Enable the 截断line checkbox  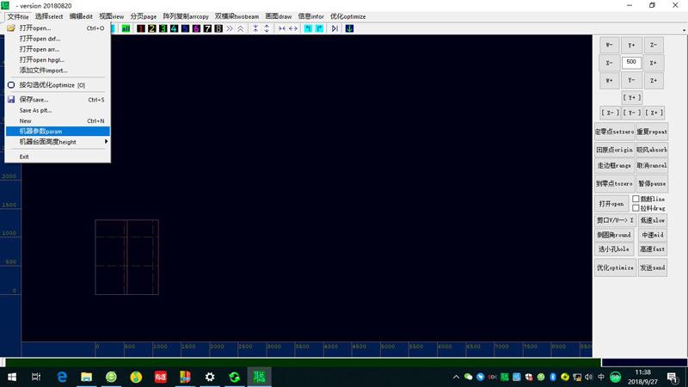point(636,199)
